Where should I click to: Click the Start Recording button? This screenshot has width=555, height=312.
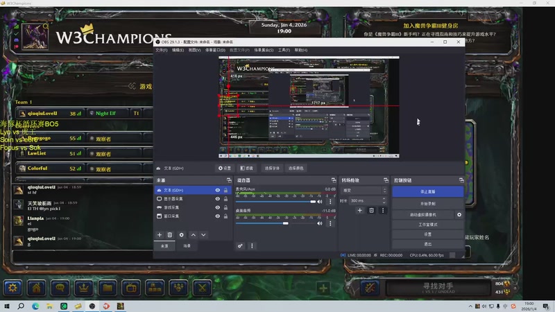coord(427,204)
